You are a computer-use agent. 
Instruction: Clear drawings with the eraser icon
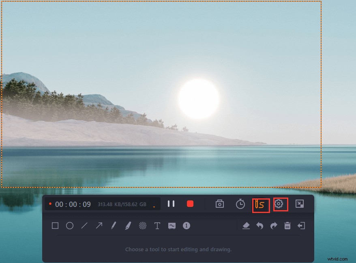247,226
